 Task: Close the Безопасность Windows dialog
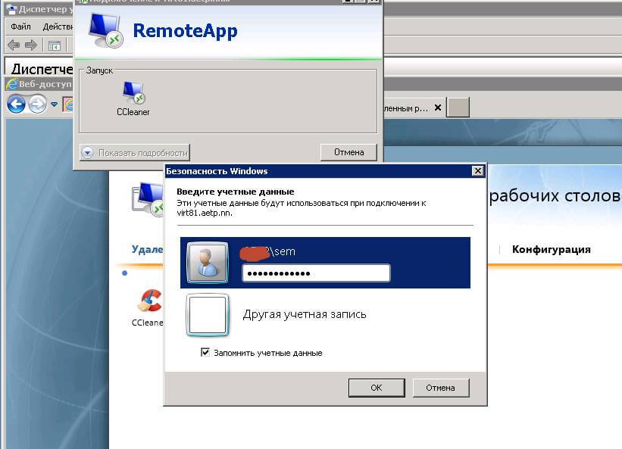pyautogui.click(x=477, y=171)
